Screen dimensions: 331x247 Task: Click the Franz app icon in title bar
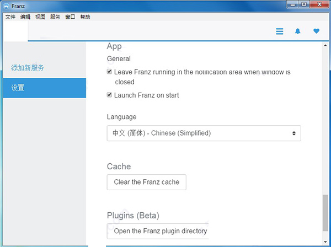(x=7, y=6)
